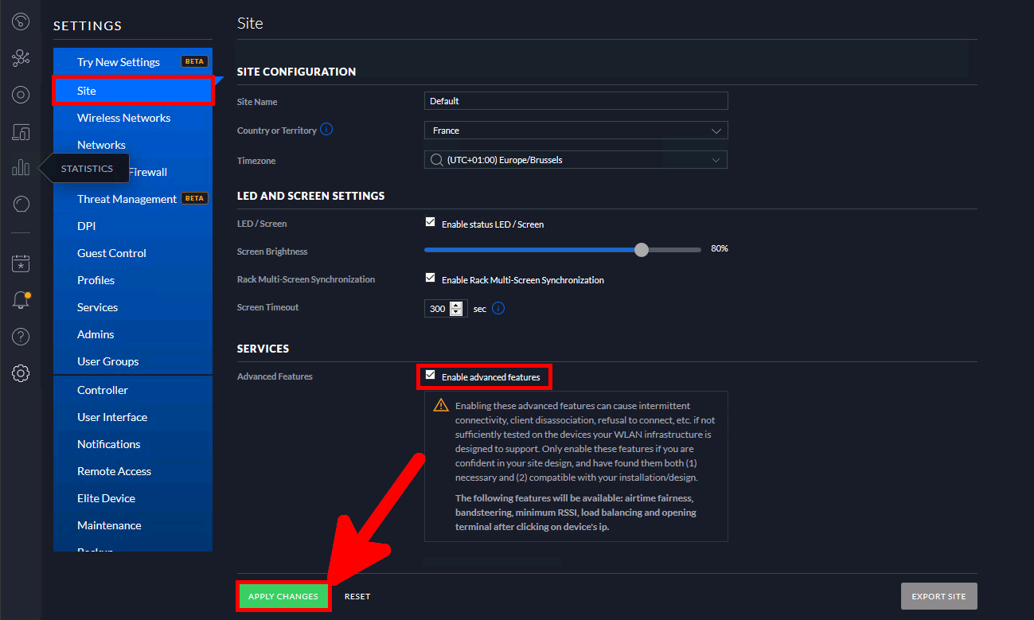The height and width of the screenshot is (620, 1034).
Task: Toggle the Enable status LED / Screen checkbox
Action: [x=431, y=222]
